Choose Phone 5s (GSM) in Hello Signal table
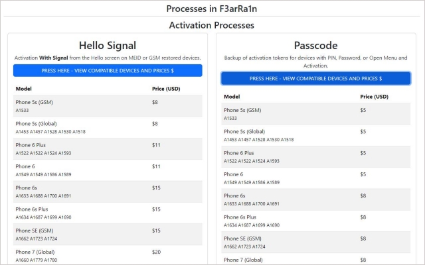 point(35,103)
